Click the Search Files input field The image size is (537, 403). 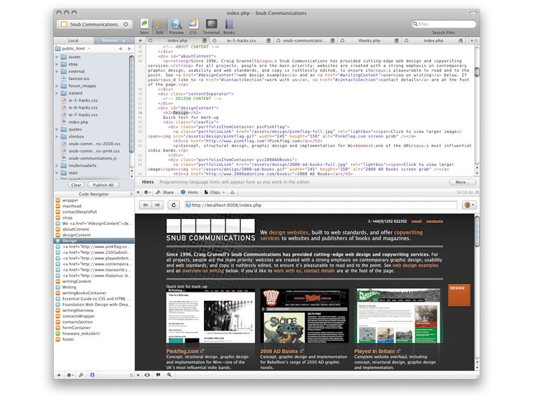[444, 24]
